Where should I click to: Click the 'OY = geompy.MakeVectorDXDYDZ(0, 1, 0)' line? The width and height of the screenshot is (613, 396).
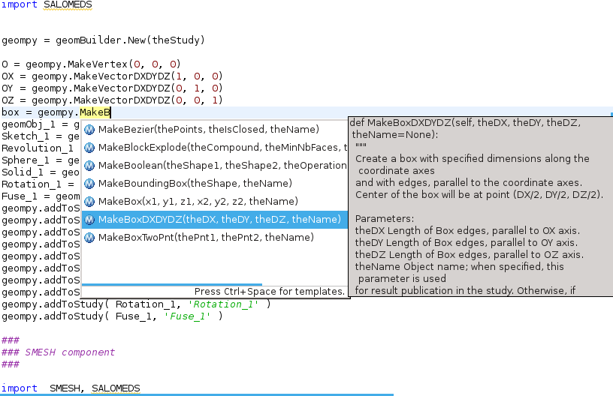point(112,88)
